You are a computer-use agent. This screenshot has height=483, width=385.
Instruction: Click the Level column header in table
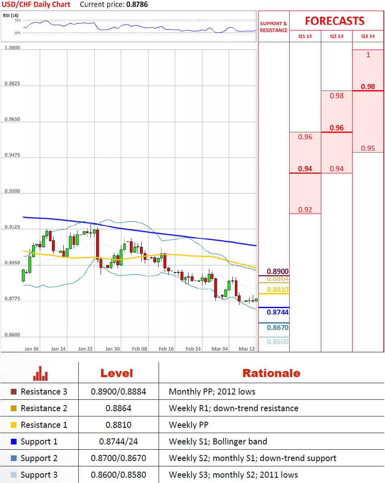pos(116,373)
